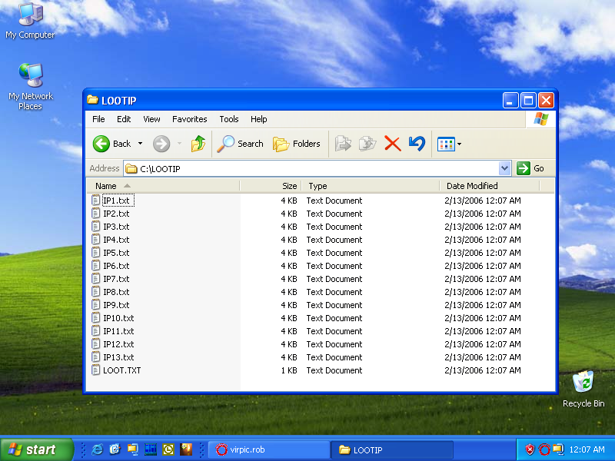Image resolution: width=615 pixels, height=461 pixels.
Task: Expand the Address bar dropdown
Action: click(504, 168)
